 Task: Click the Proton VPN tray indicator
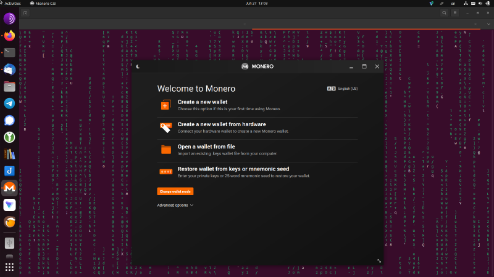(431, 4)
